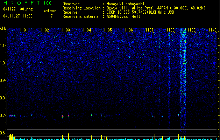Click antenna value A504HB(yagi 4el)
Image resolution: width=220 pixels, height=140 pixels.
[123, 16]
